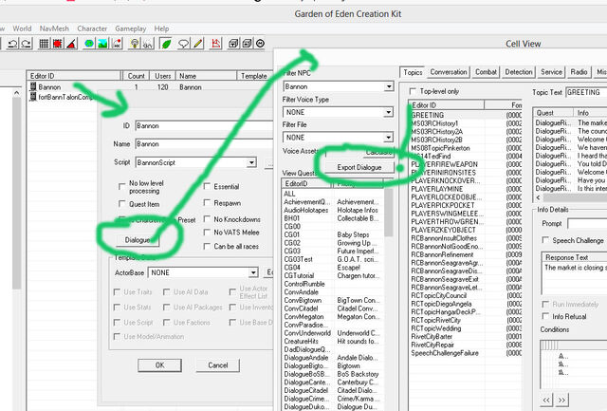The image size is (607, 411).
Task: Click the binoculars toolbar icon
Action: [x=148, y=44]
